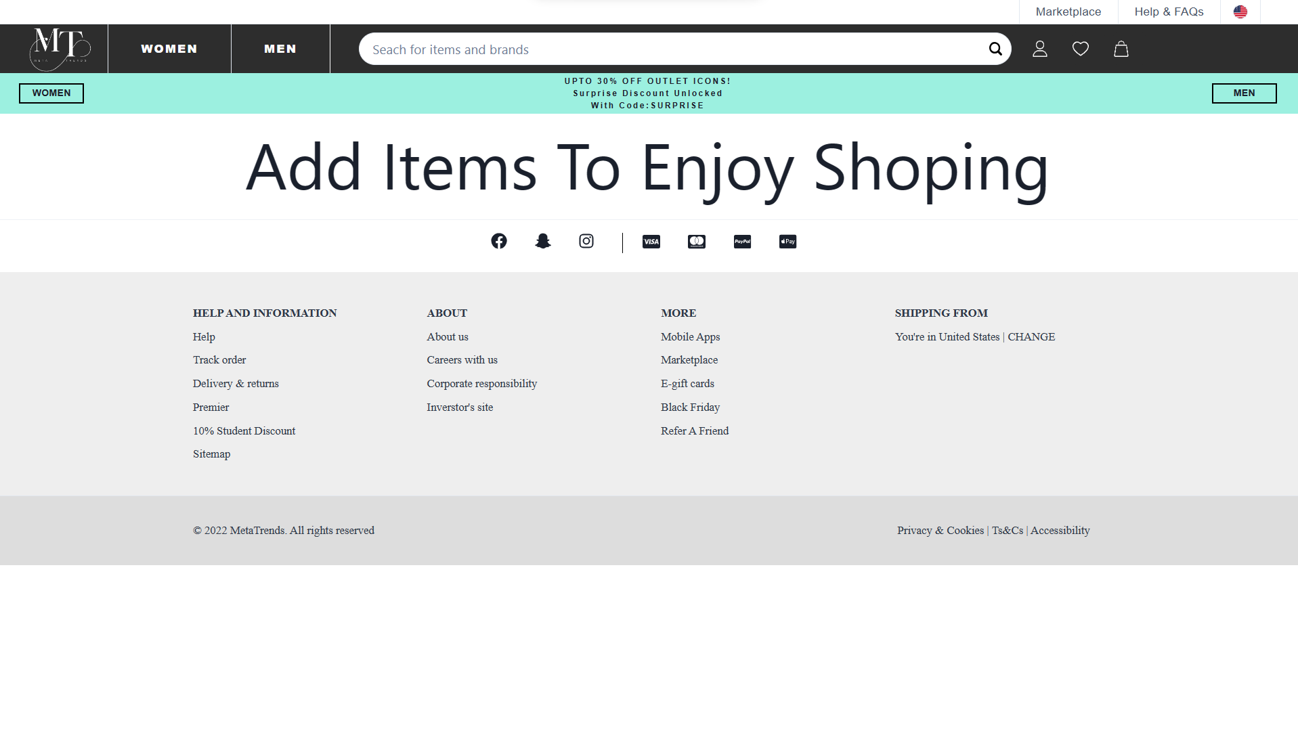This screenshot has width=1298, height=731.
Task: Click in the search items field
Action: [x=670, y=49]
